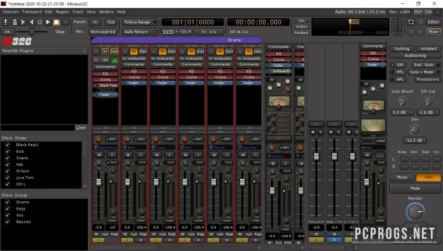The width and height of the screenshot is (443, 251).
Task: Open the Solo Boost 0.0 dB dropdown
Action: coord(402,113)
